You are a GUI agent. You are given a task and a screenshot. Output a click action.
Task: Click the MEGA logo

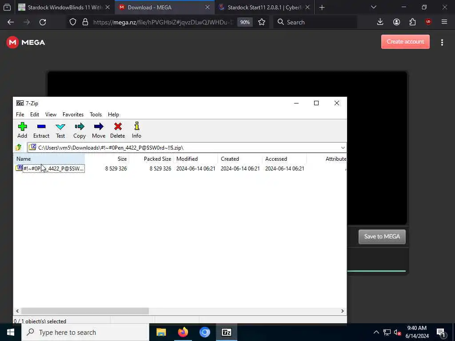point(26,42)
